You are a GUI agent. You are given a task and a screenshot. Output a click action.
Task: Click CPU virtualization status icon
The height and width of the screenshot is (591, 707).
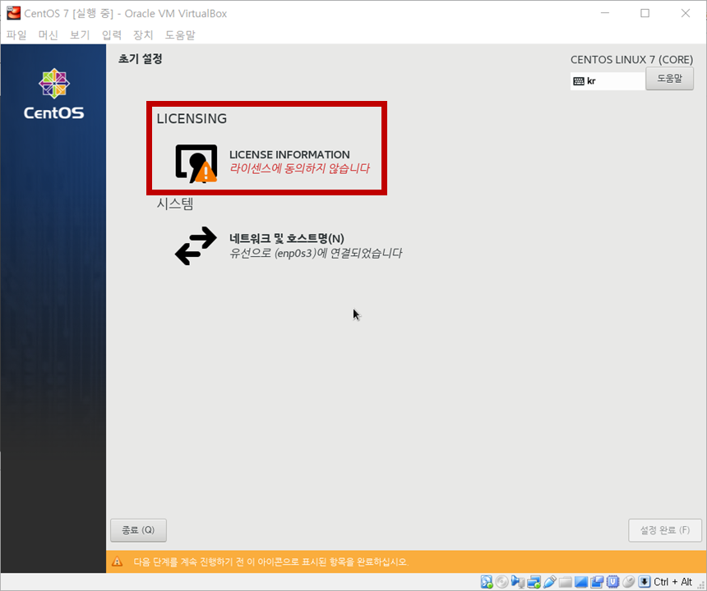612,581
